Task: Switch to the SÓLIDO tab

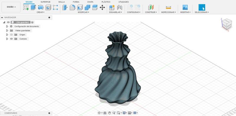Action: pos(29,2)
